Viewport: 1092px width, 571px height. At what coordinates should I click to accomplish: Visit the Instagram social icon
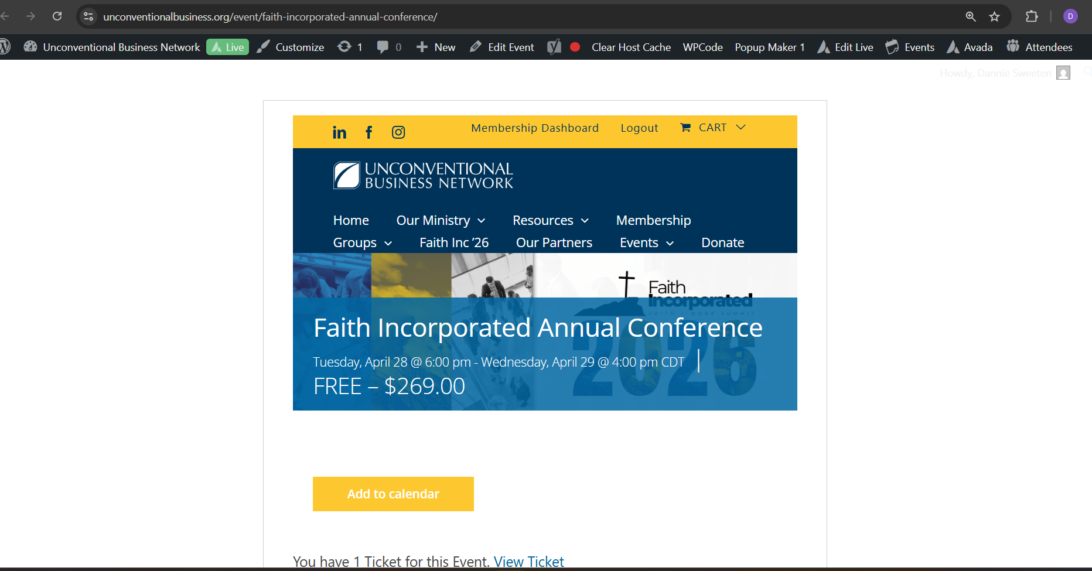tap(398, 132)
